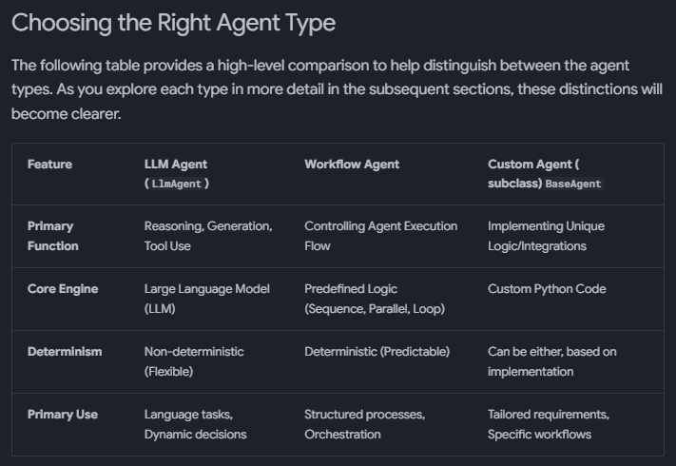The width and height of the screenshot is (676, 466).
Task: Click 'Predefined Logic (Sequence, Parallel, Loop)' cell
Action: pyautogui.click(x=374, y=299)
